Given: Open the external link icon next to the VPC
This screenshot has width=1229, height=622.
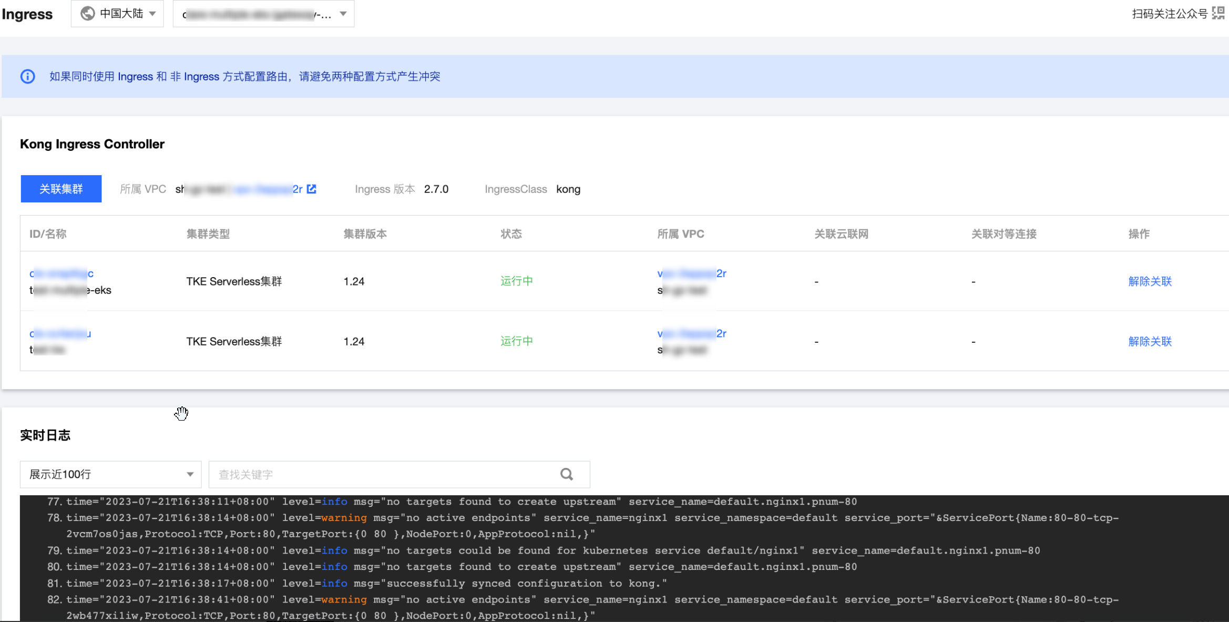Looking at the screenshot, I should tap(312, 189).
